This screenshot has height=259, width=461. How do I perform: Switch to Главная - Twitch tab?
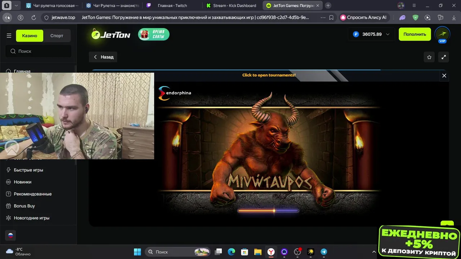[x=172, y=5]
